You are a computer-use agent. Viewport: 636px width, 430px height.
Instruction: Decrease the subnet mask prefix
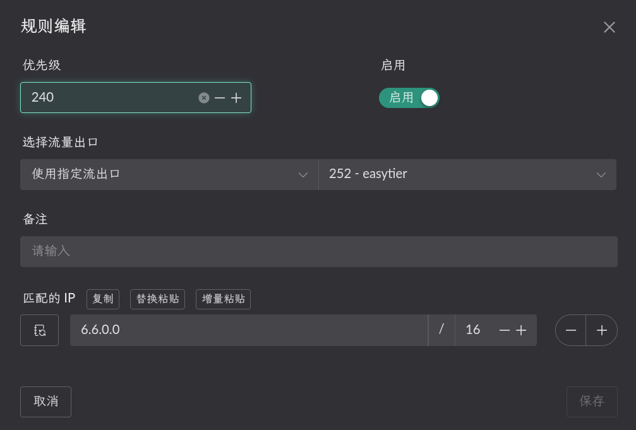505,330
